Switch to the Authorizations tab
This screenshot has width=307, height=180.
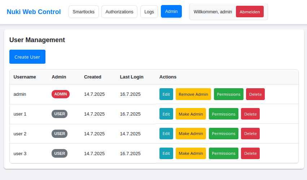[119, 12]
